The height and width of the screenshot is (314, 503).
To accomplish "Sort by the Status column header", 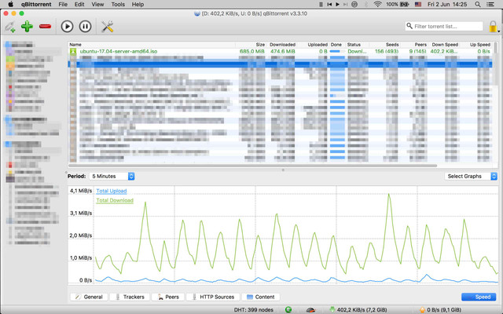I will coord(357,45).
